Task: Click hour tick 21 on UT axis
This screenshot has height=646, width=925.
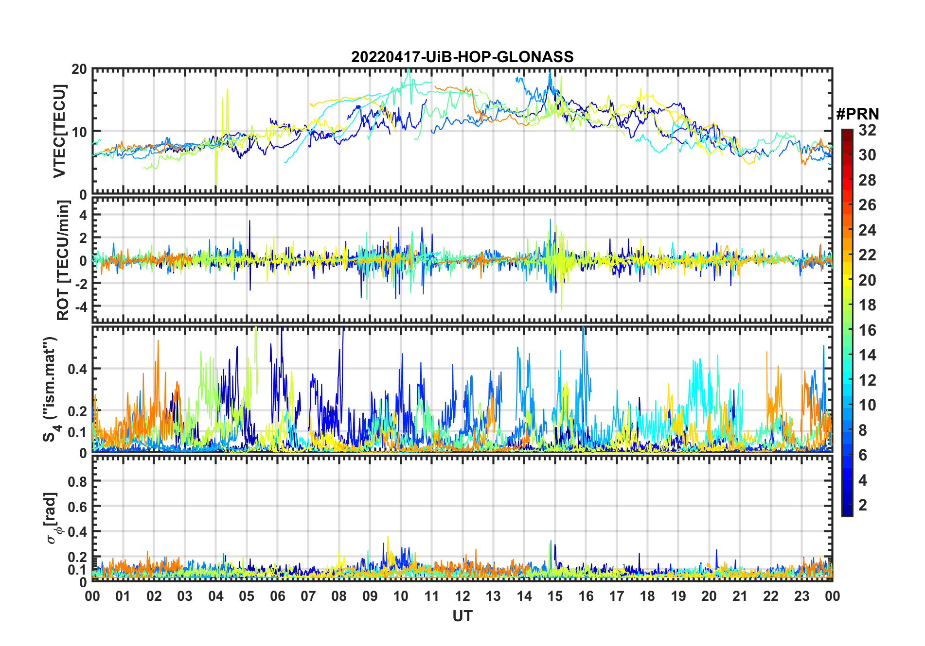Action: tap(740, 596)
